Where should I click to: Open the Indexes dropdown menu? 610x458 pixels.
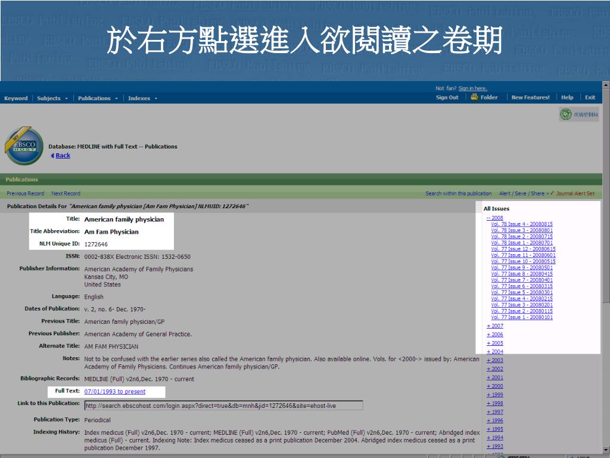pos(142,98)
